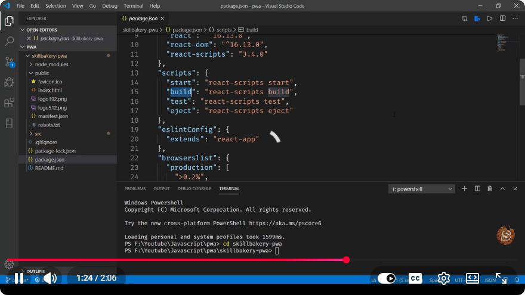This screenshot has width=525, height=295.
Task: Toggle closed captions CC button
Action: click(415, 278)
